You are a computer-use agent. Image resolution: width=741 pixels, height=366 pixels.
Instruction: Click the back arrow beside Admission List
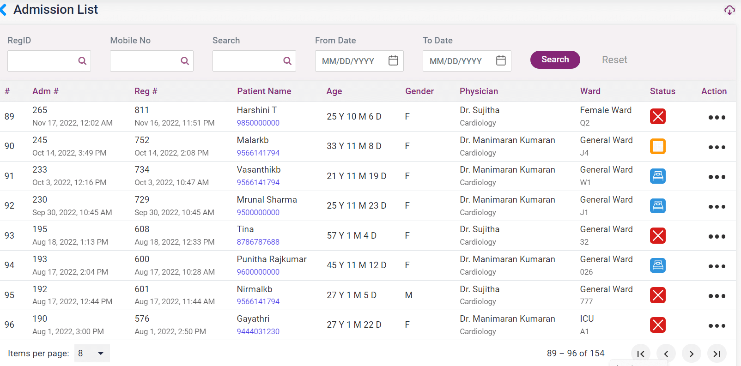(x=4, y=10)
